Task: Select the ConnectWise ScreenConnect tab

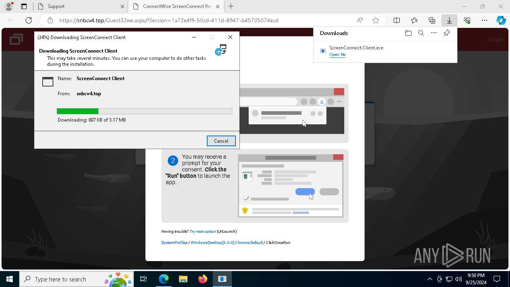Action: [176, 6]
